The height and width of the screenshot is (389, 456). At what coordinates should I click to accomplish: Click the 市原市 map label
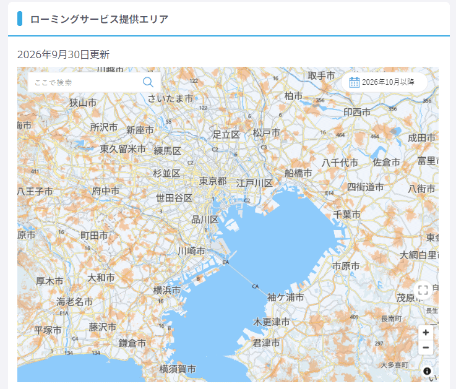point(346,266)
